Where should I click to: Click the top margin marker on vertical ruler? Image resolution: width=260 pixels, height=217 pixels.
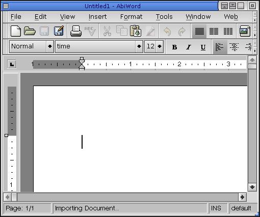[6, 135]
